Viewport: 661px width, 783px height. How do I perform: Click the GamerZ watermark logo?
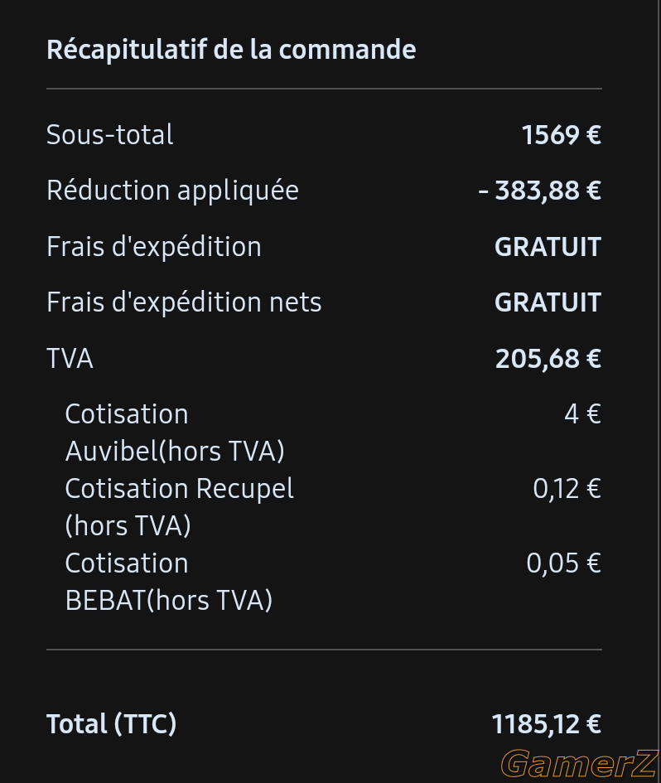click(580, 763)
